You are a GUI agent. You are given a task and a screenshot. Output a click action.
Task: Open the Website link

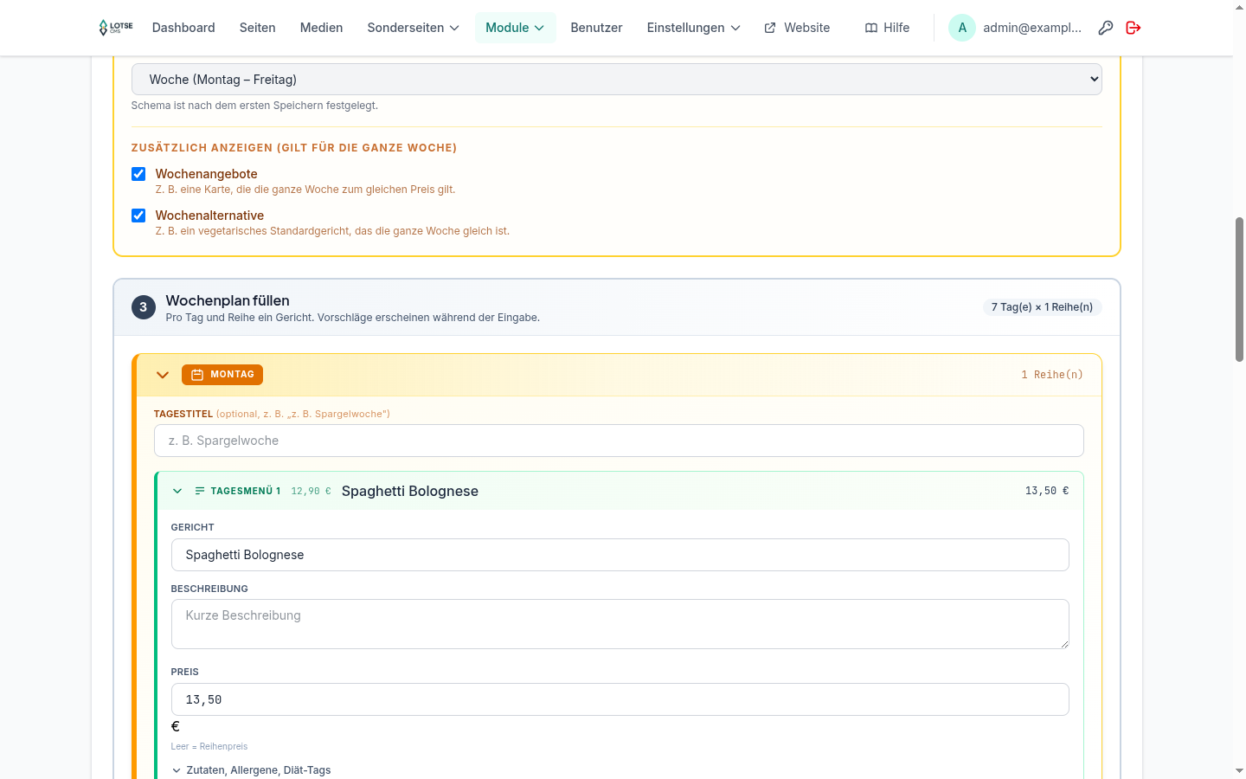(x=797, y=28)
